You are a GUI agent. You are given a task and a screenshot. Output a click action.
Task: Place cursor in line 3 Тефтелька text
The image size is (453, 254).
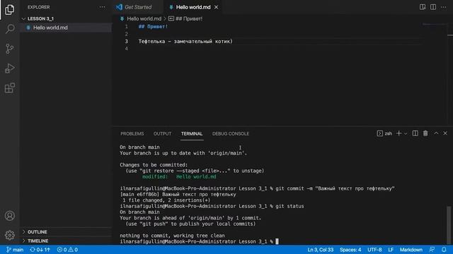[x=185, y=41]
